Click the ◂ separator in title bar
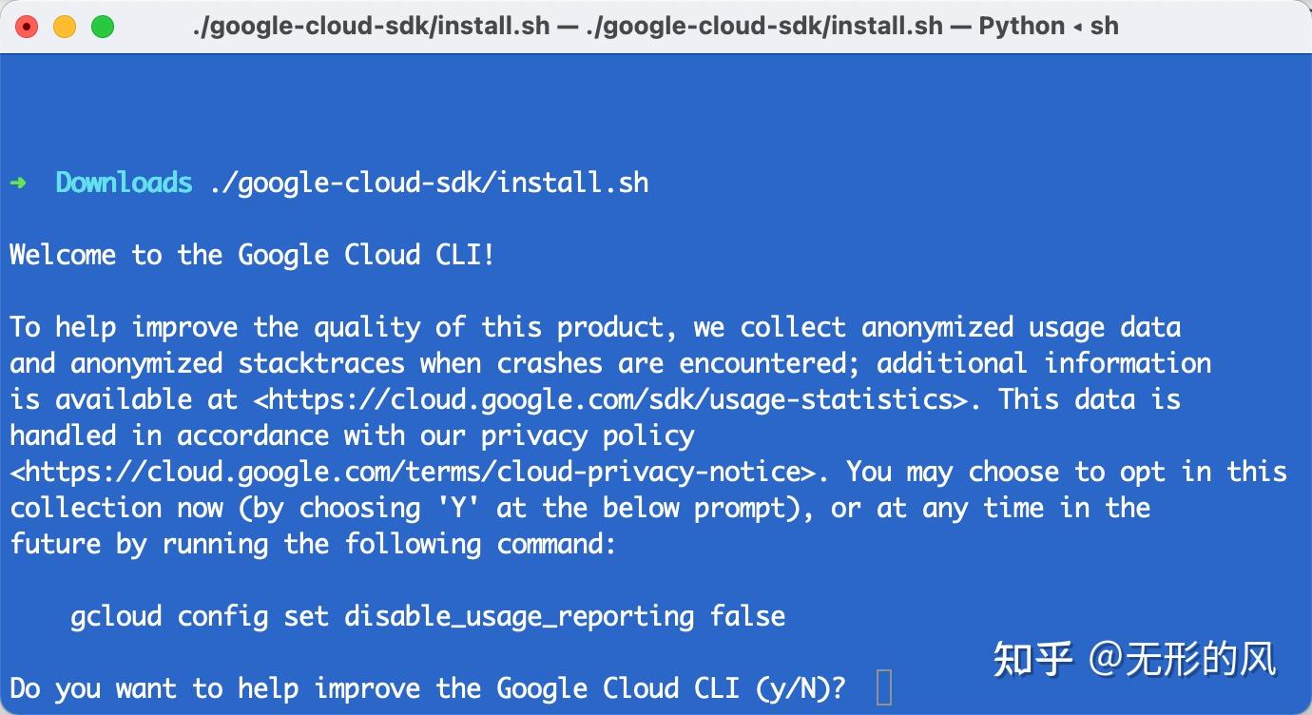The image size is (1312, 715). (1079, 26)
